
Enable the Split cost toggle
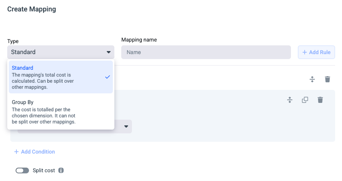pos(22,171)
